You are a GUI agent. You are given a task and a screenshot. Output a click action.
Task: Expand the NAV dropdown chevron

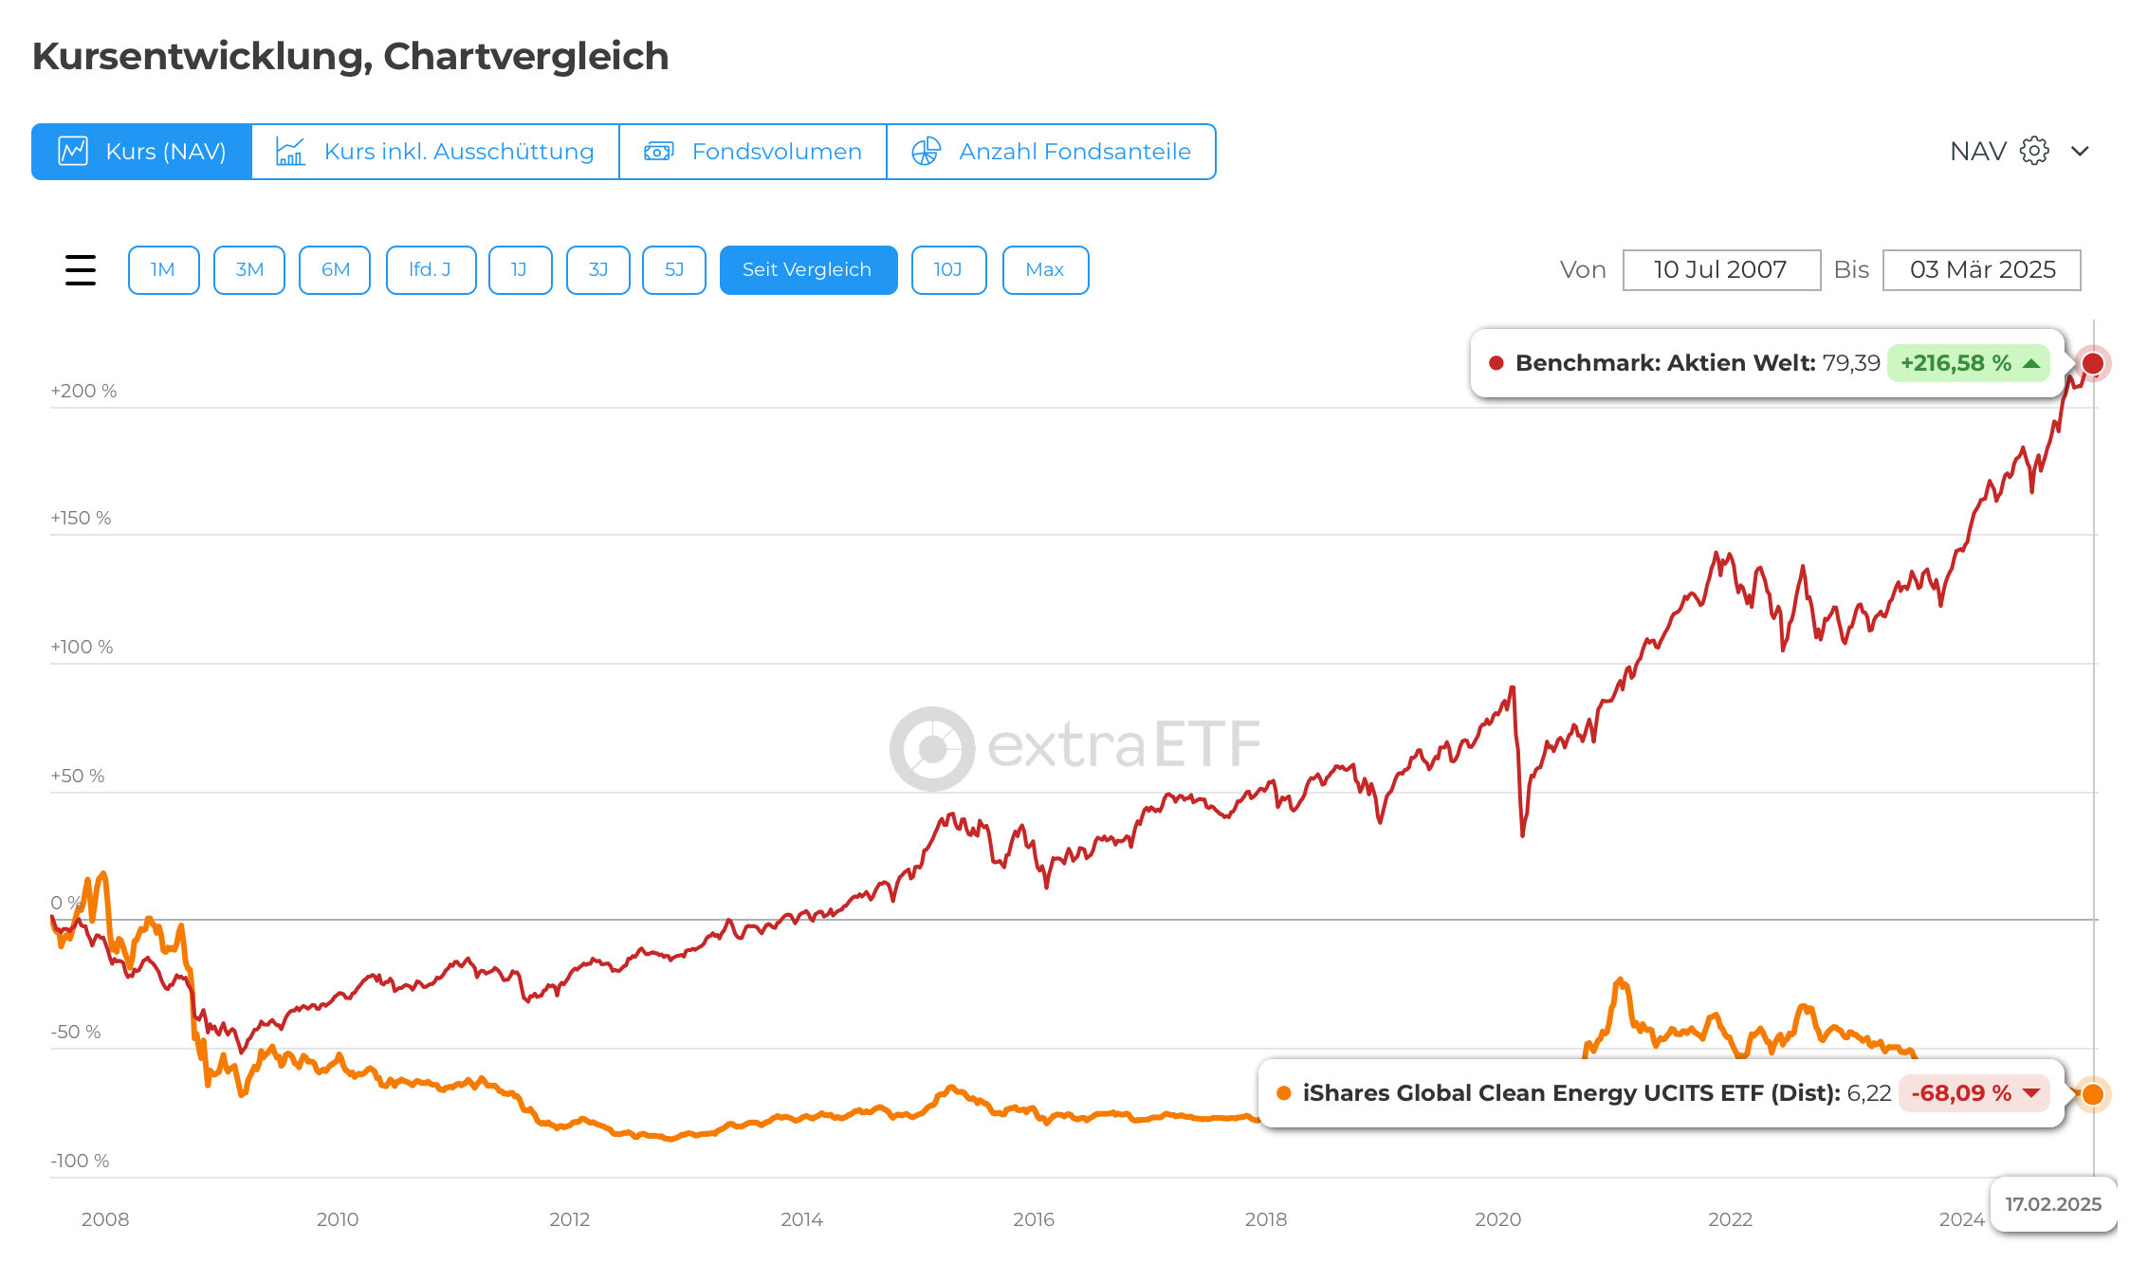(2080, 151)
